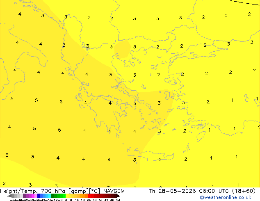Click the 'NAVGEM' model name label

[x=114, y=191]
